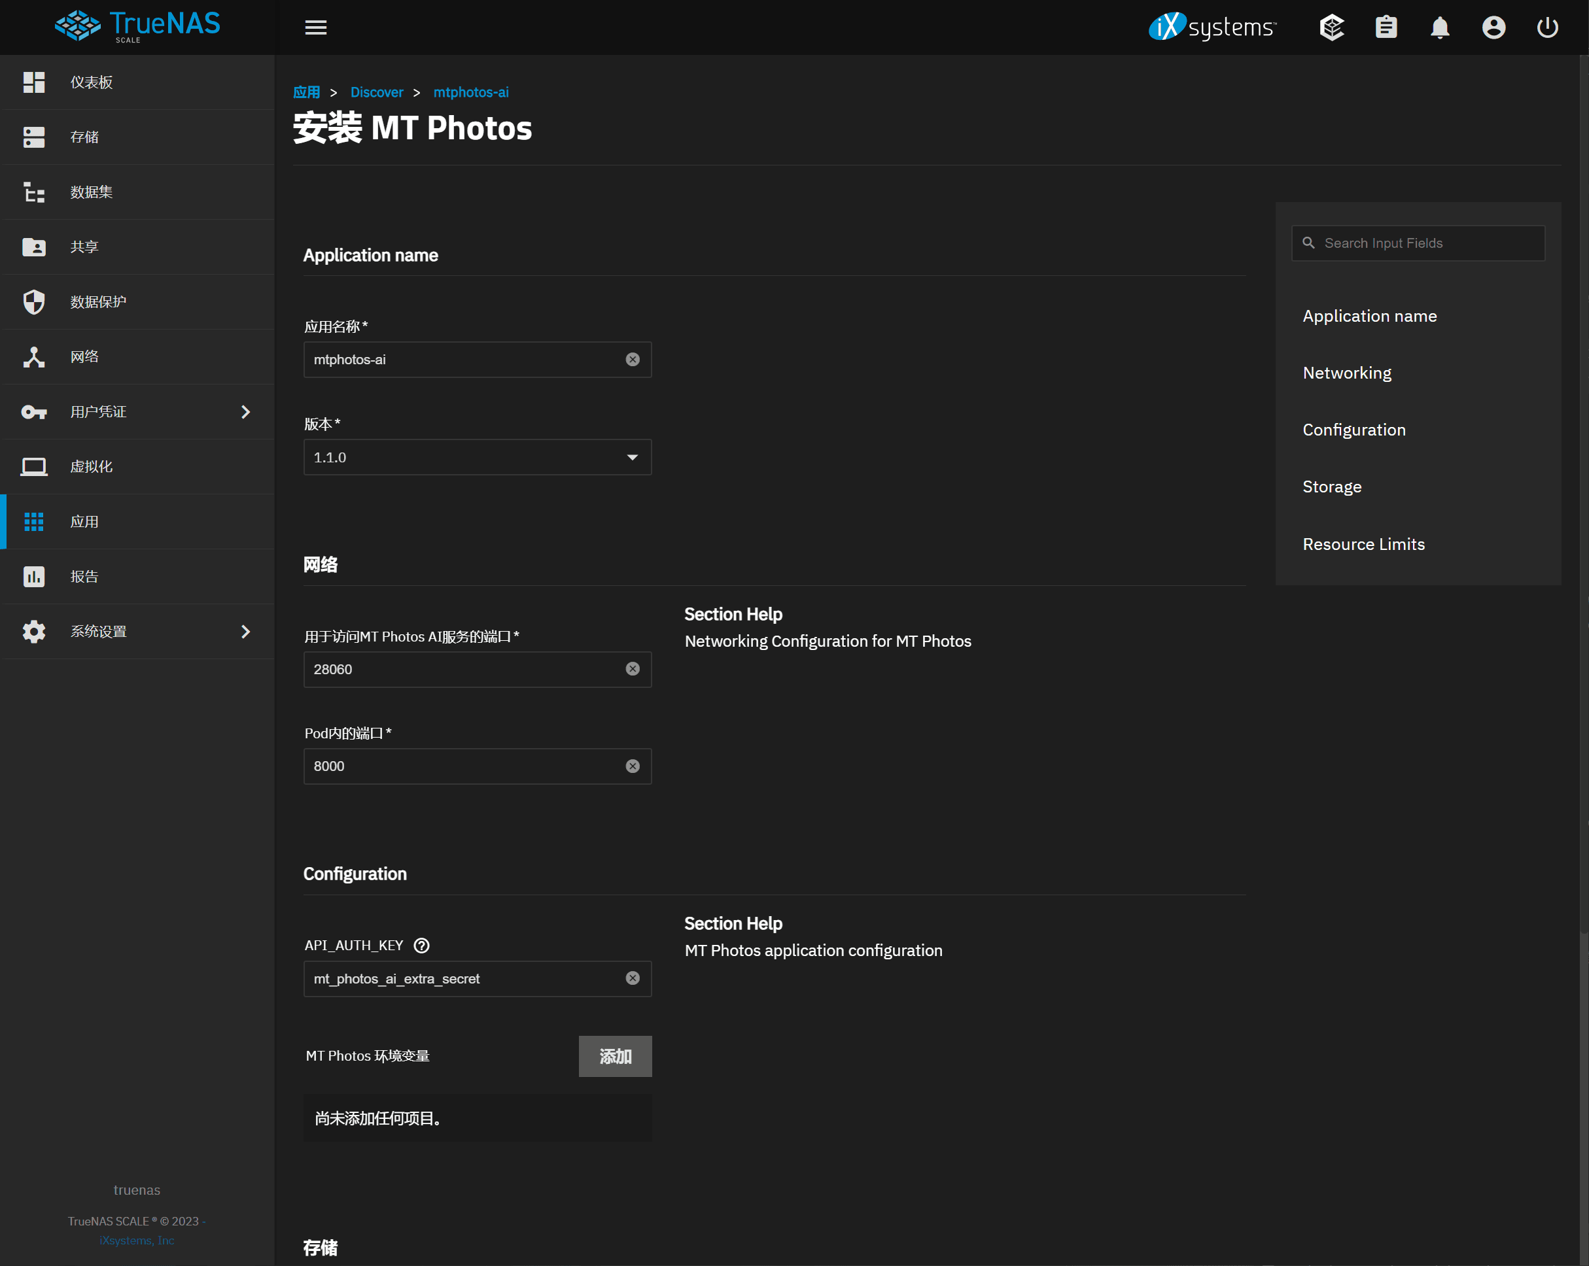Viewport: 1589px width, 1266px height.
Task: Open the 版本 1.1.0 dropdown
Action: click(478, 458)
